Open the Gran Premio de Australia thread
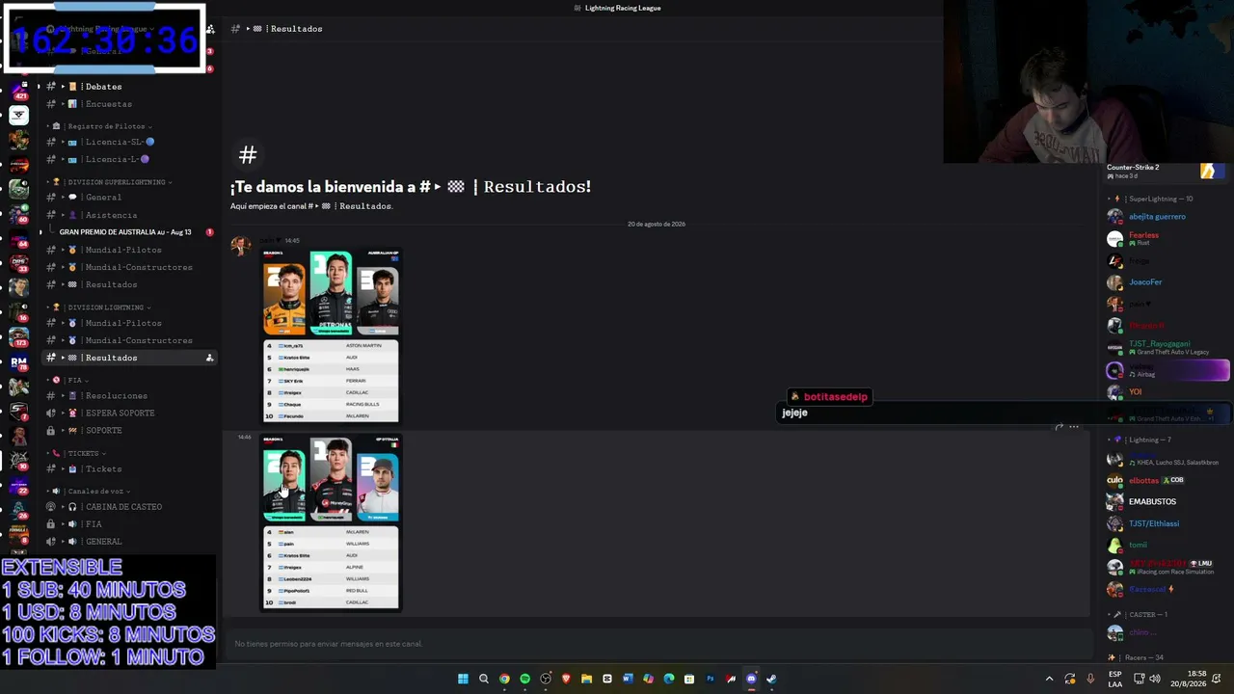Viewport: 1234px width, 694px height. (125, 232)
